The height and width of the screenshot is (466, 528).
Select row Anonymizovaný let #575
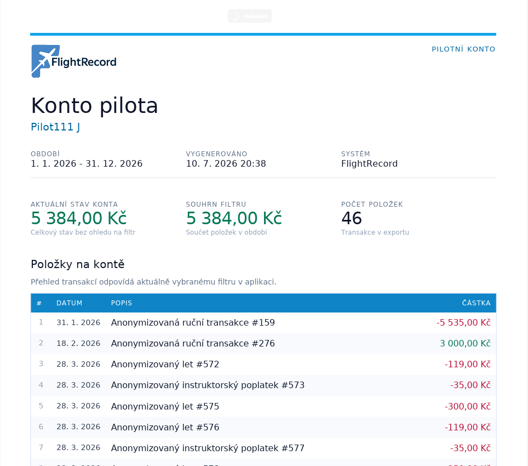263,406
